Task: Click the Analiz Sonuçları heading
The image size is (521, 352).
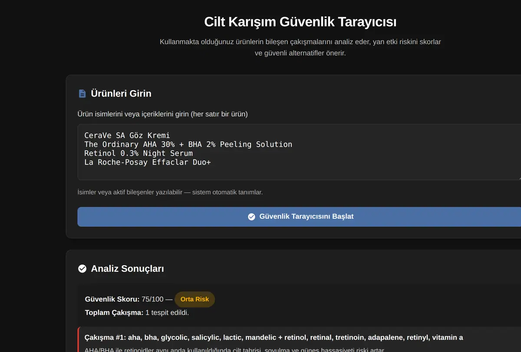Action: tap(127, 269)
